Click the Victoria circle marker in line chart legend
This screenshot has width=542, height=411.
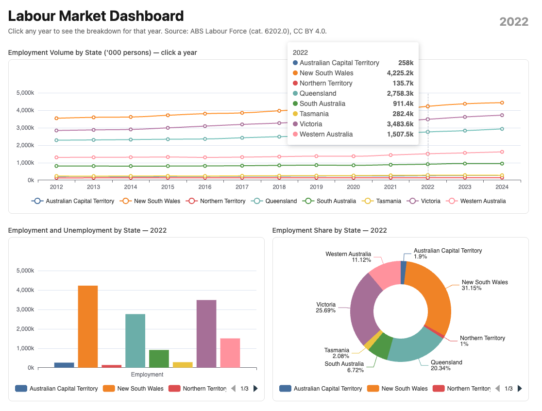(x=411, y=201)
